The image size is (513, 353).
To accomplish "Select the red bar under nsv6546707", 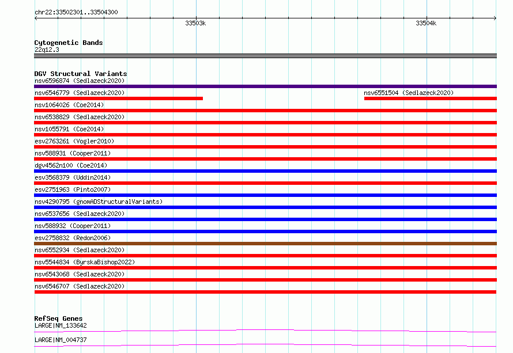I will click(x=265, y=292).
